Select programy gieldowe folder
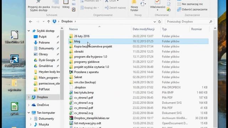 [x=139, y=62]
